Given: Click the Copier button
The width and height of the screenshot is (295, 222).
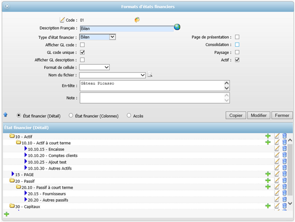Looking at the screenshot, I should 236,115.
